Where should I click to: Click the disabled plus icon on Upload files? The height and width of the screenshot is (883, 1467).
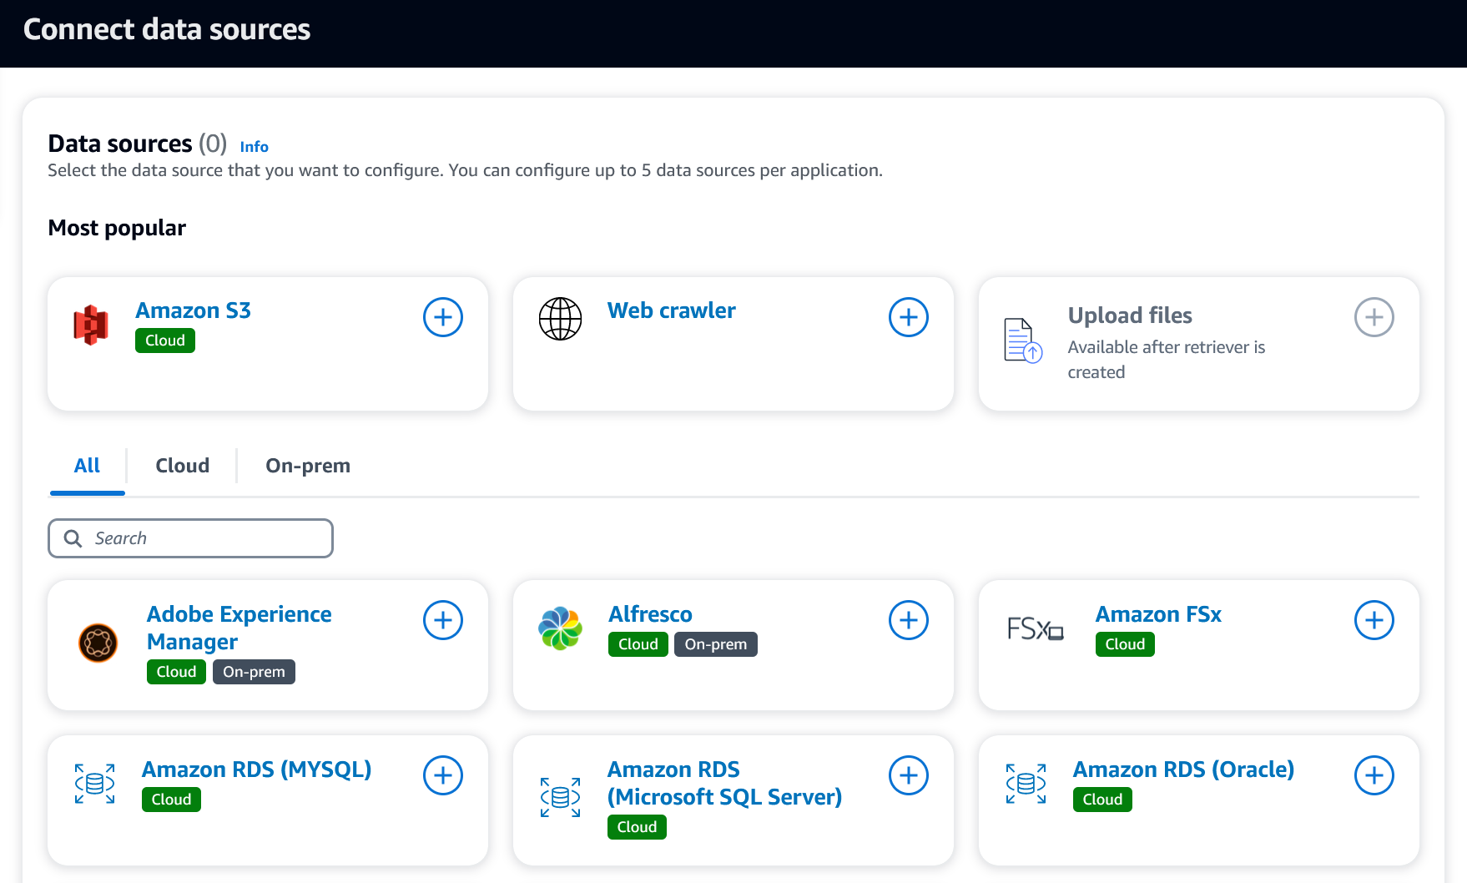(1374, 317)
